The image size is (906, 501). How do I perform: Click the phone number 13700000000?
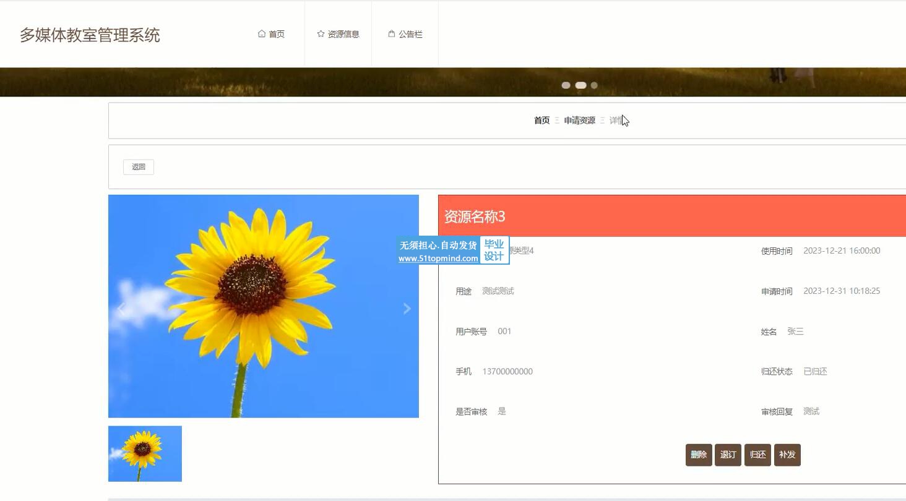click(507, 372)
